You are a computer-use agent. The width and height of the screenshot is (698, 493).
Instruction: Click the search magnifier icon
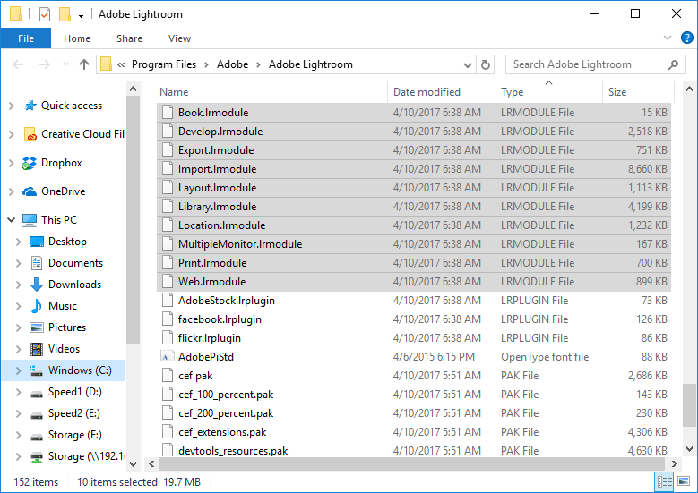click(673, 64)
